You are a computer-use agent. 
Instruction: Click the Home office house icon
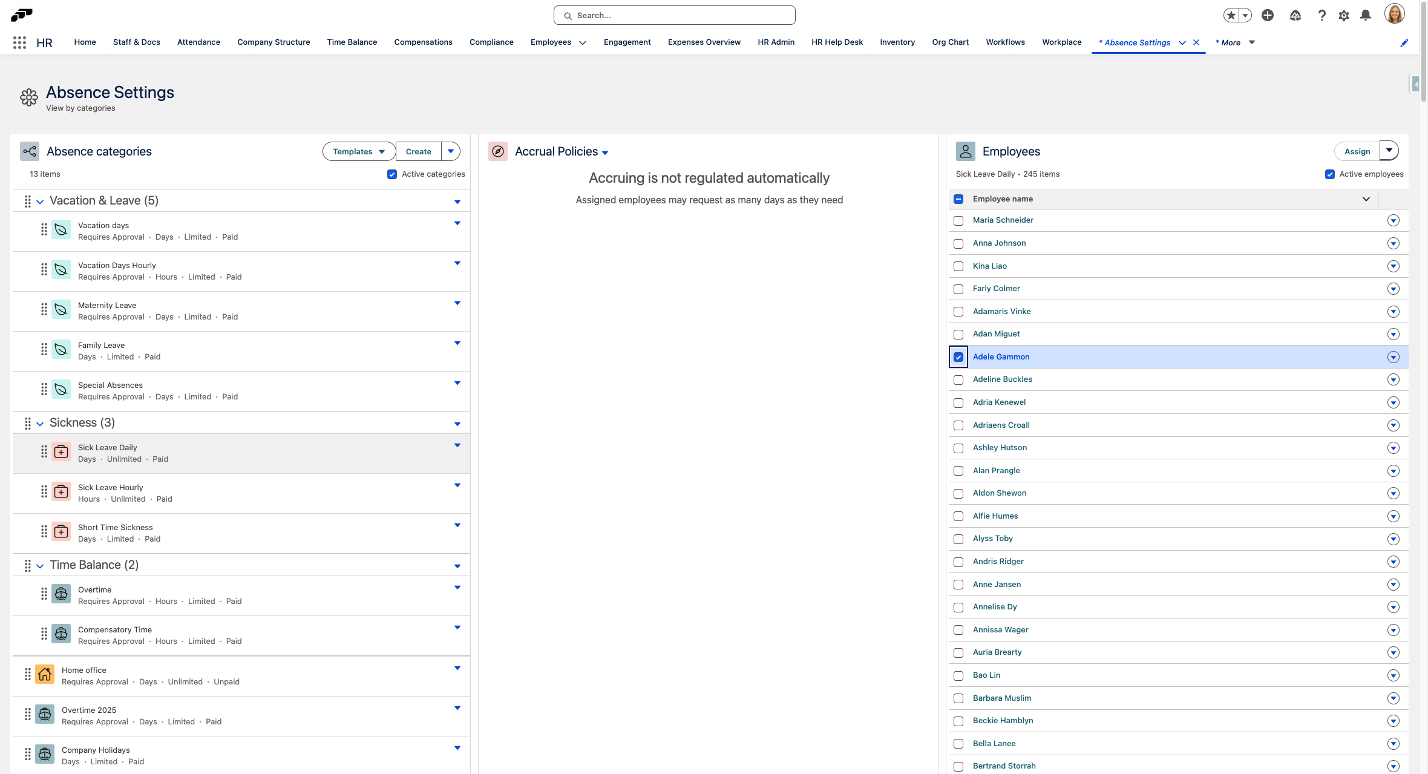[44, 674]
